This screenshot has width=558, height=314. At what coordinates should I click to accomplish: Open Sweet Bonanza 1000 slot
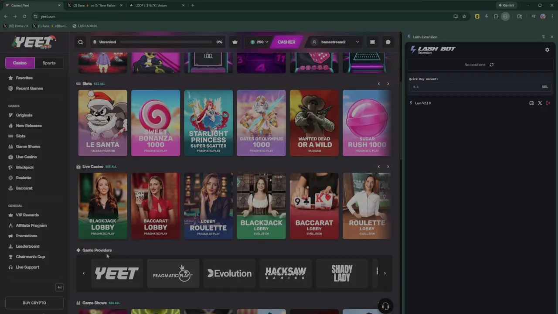tap(156, 123)
